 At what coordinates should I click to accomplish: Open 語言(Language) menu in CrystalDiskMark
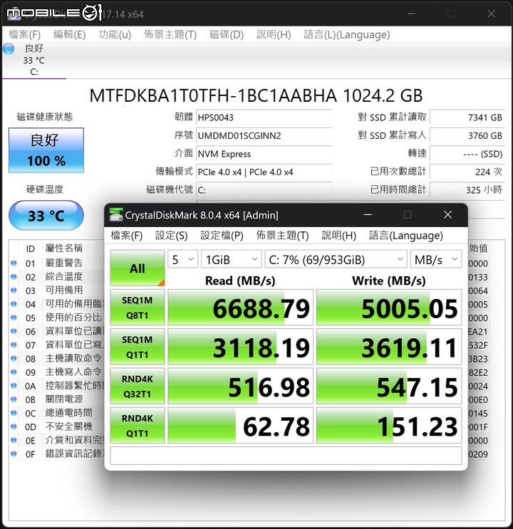[x=405, y=235]
